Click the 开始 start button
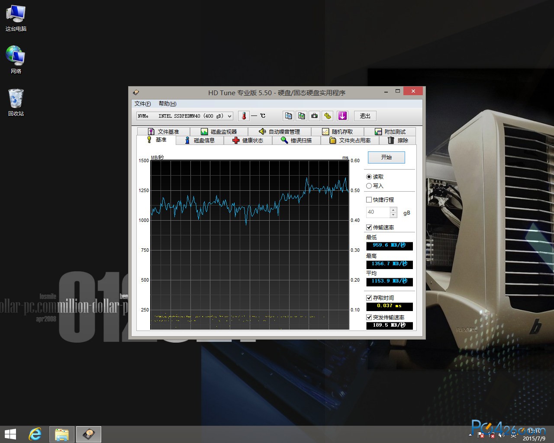Screen dimensions: 554x443 [x=387, y=157]
